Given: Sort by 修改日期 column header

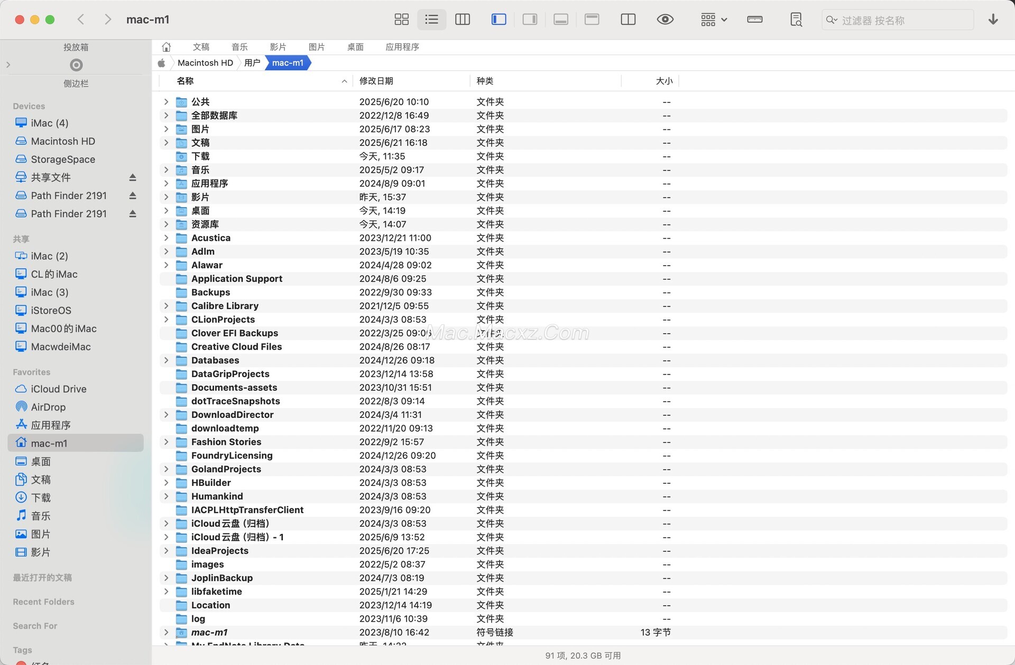Looking at the screenshot, I should [x=376, y=81].
